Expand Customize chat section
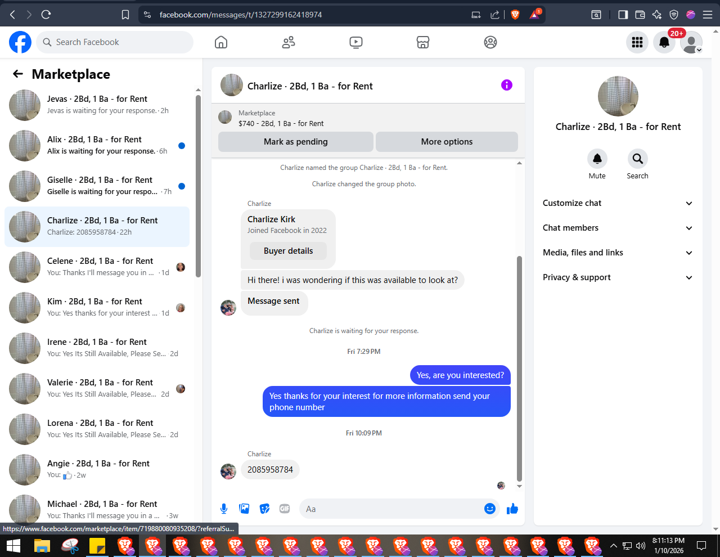The image size is (720, 557). click(618, 203)
